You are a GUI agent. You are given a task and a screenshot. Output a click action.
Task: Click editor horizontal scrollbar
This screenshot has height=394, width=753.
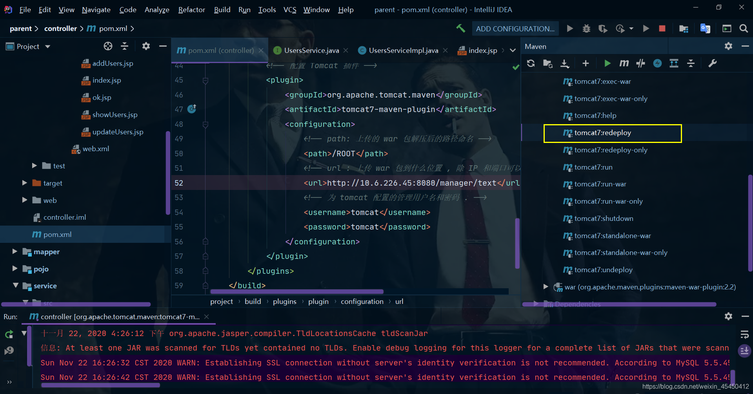point(297,291)
